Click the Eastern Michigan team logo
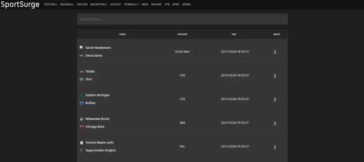 click(x=81, y=95)
